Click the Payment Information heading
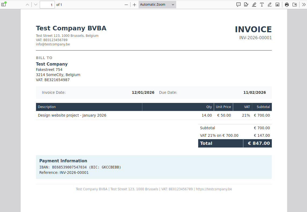The width and height of the screenshot is (307, 212). [x=63, y=161]
